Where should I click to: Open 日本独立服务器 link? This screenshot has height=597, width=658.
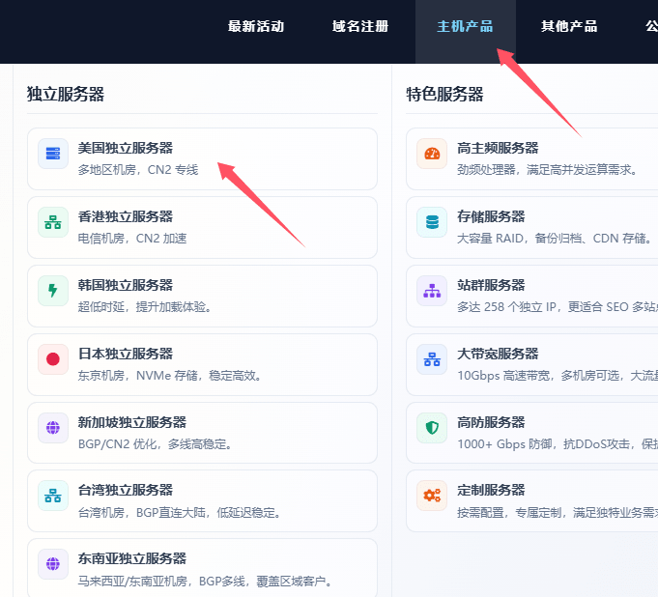(x=126, y=354)
